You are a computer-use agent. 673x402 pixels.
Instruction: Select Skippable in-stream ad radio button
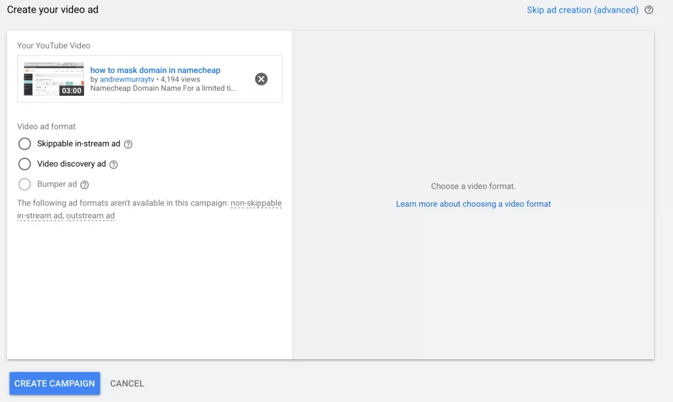pos(24,144)
